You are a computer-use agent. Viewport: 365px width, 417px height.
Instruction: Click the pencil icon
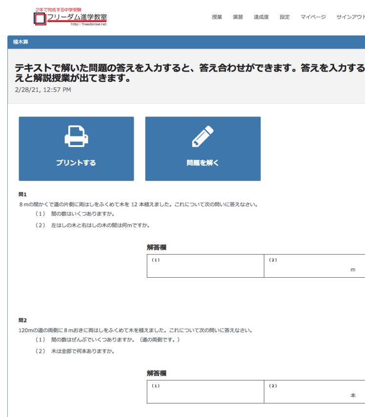click(203, 136)
